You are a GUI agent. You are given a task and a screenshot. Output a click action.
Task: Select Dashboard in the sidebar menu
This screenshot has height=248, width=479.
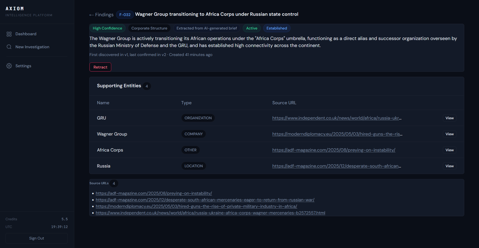coord(26,34)
